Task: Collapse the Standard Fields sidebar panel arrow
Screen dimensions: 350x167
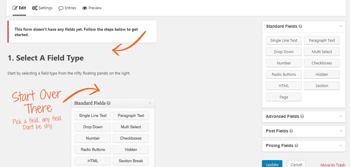Action: (x=341, y=26)
